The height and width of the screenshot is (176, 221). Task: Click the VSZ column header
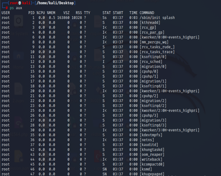(x=66, y=13)
